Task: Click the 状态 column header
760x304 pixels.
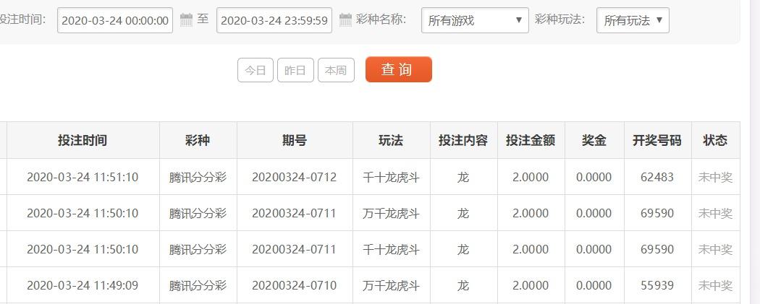Action: click(x=715, y=140)
